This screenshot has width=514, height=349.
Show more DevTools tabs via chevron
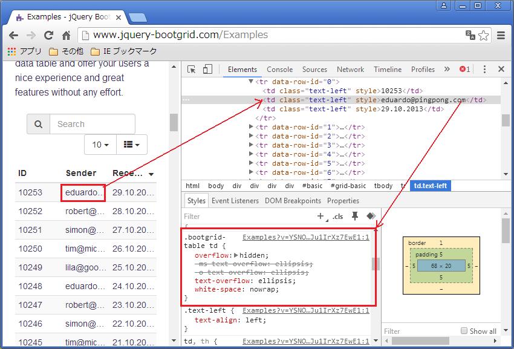pos(447,69)
